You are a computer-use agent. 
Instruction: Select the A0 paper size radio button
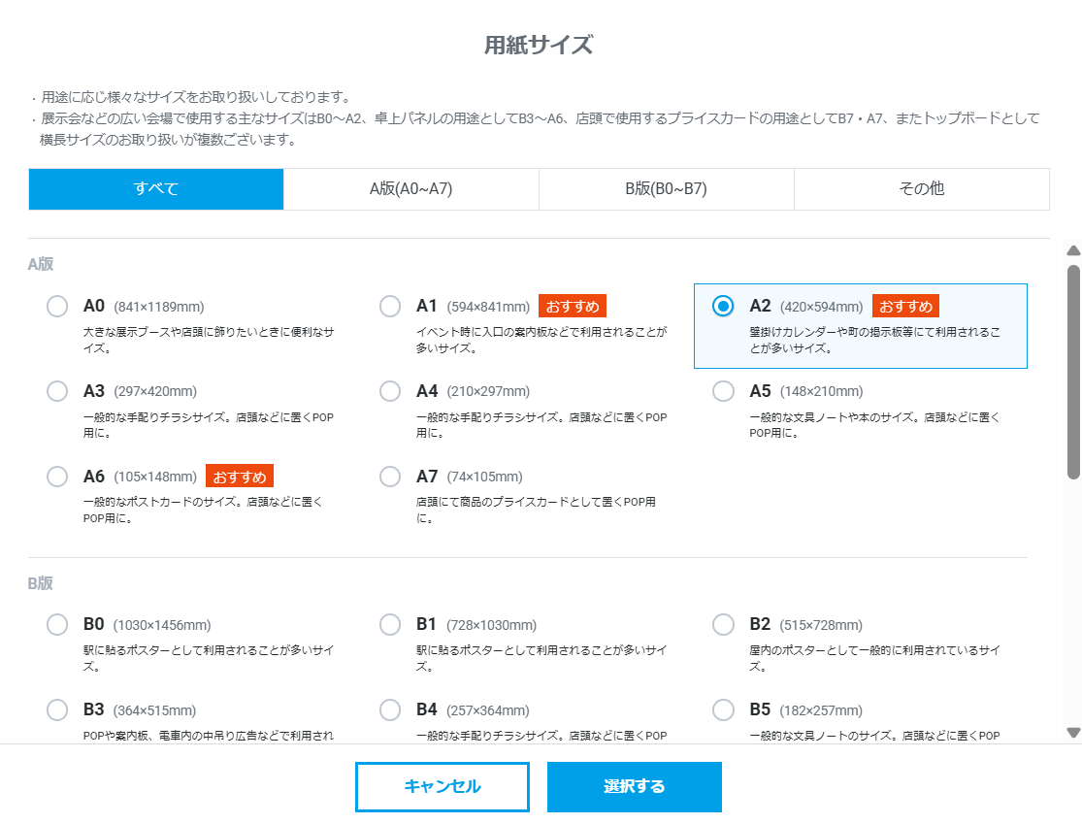point(57,307)
